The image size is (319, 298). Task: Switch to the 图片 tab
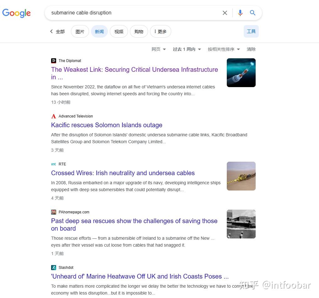[x=80, y=32]
